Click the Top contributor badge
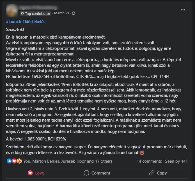195x181 pixels. point(35,14)
